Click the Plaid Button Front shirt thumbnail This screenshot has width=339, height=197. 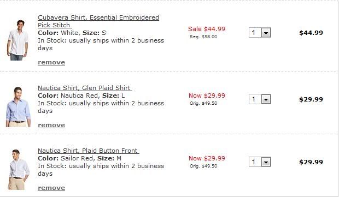19,170
